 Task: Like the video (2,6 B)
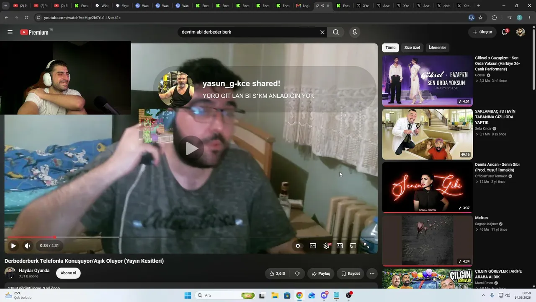(277, 273)
